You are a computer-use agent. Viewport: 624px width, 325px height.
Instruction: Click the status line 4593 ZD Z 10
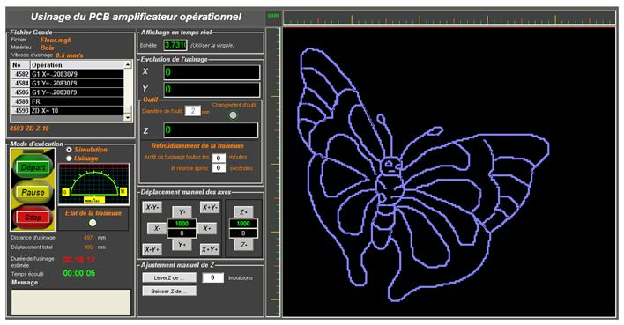pos(29,129)
